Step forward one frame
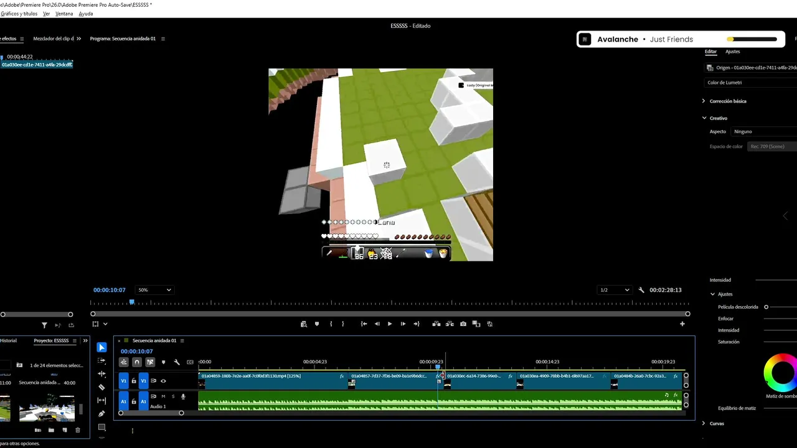 click(403, 324)
